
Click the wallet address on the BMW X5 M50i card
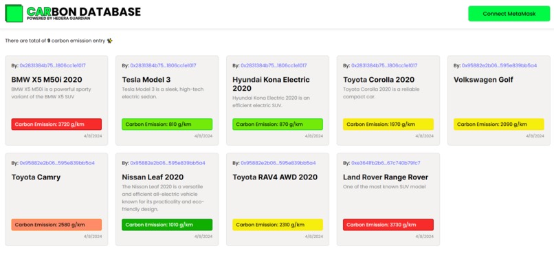[53, 65]
